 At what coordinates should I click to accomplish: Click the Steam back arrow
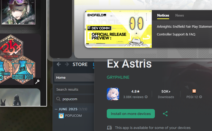59,64
